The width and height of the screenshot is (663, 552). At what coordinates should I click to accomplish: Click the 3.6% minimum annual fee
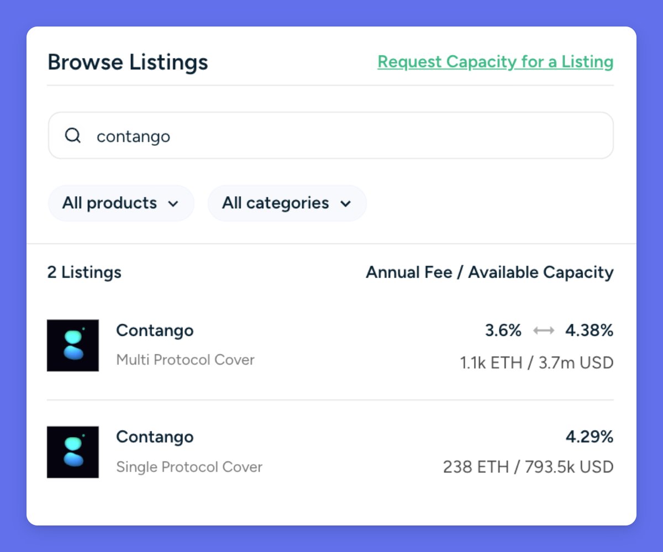503,330
